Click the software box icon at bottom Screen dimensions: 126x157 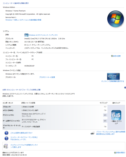(x=6, y=146)
